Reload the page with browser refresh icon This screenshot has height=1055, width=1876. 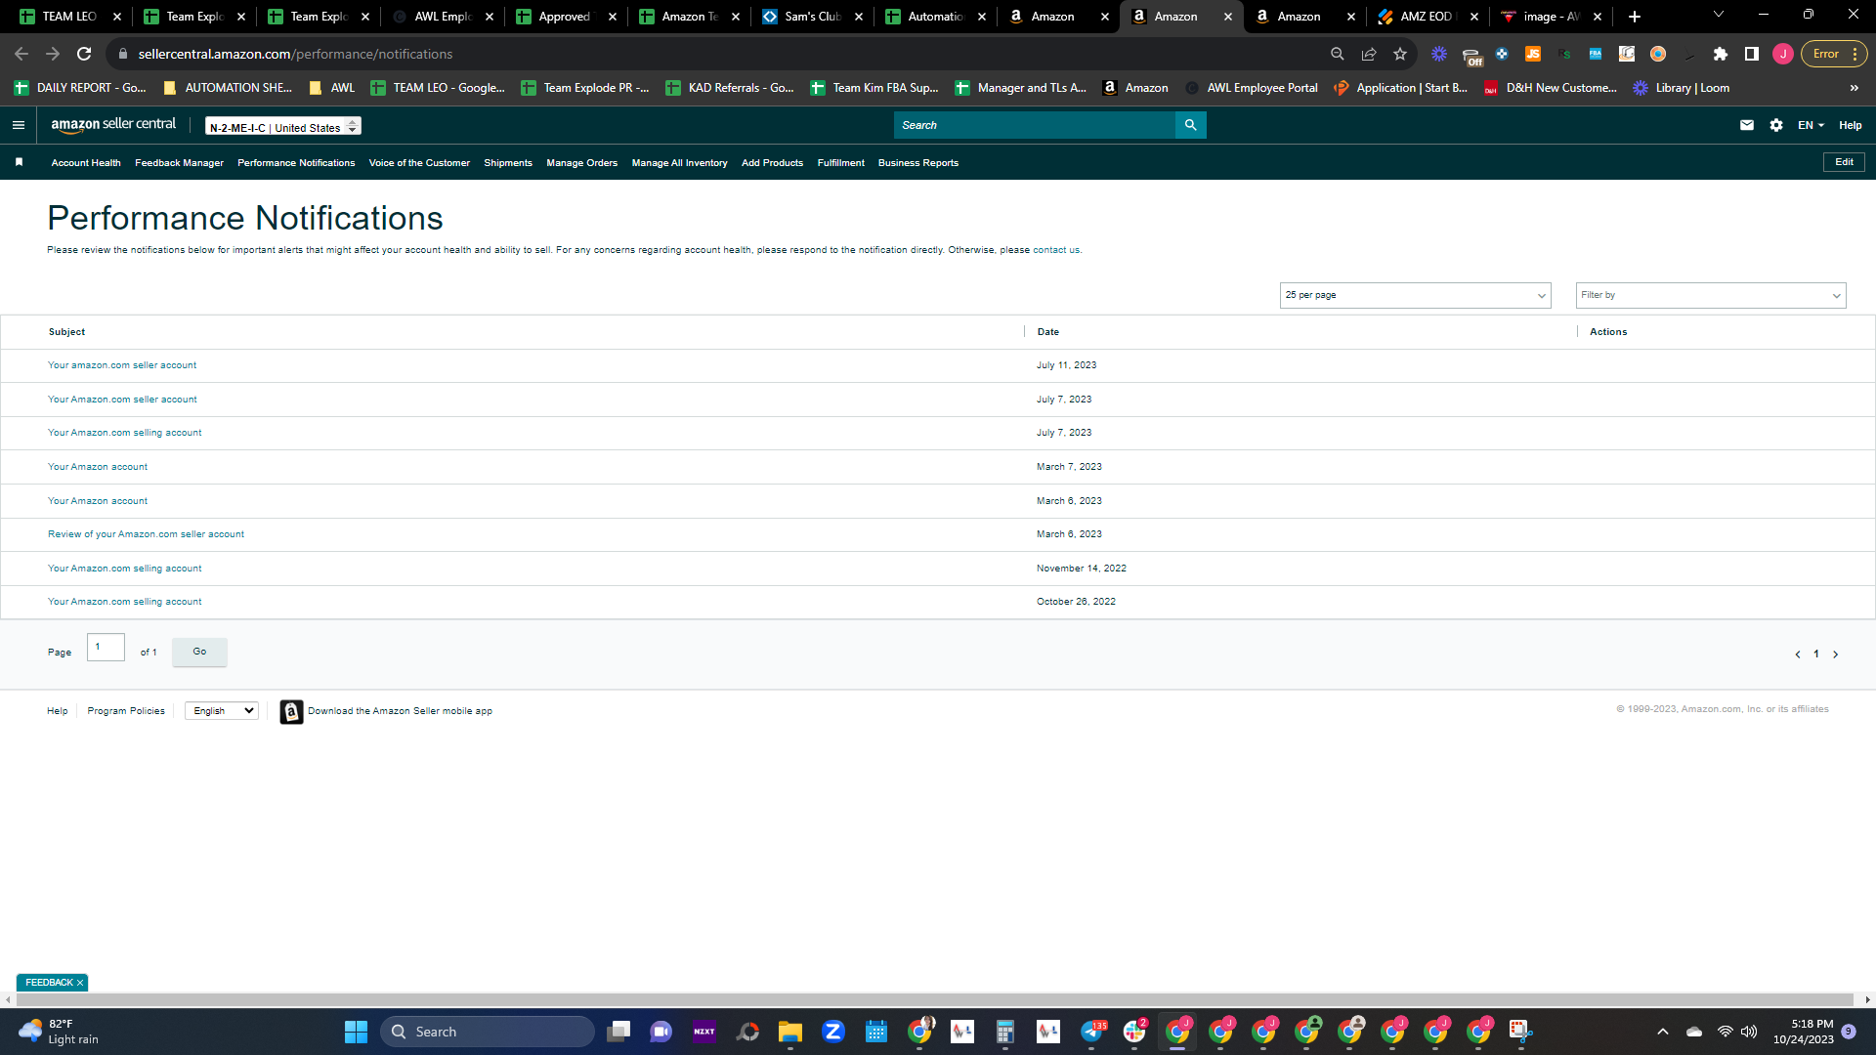click(84, 54)
